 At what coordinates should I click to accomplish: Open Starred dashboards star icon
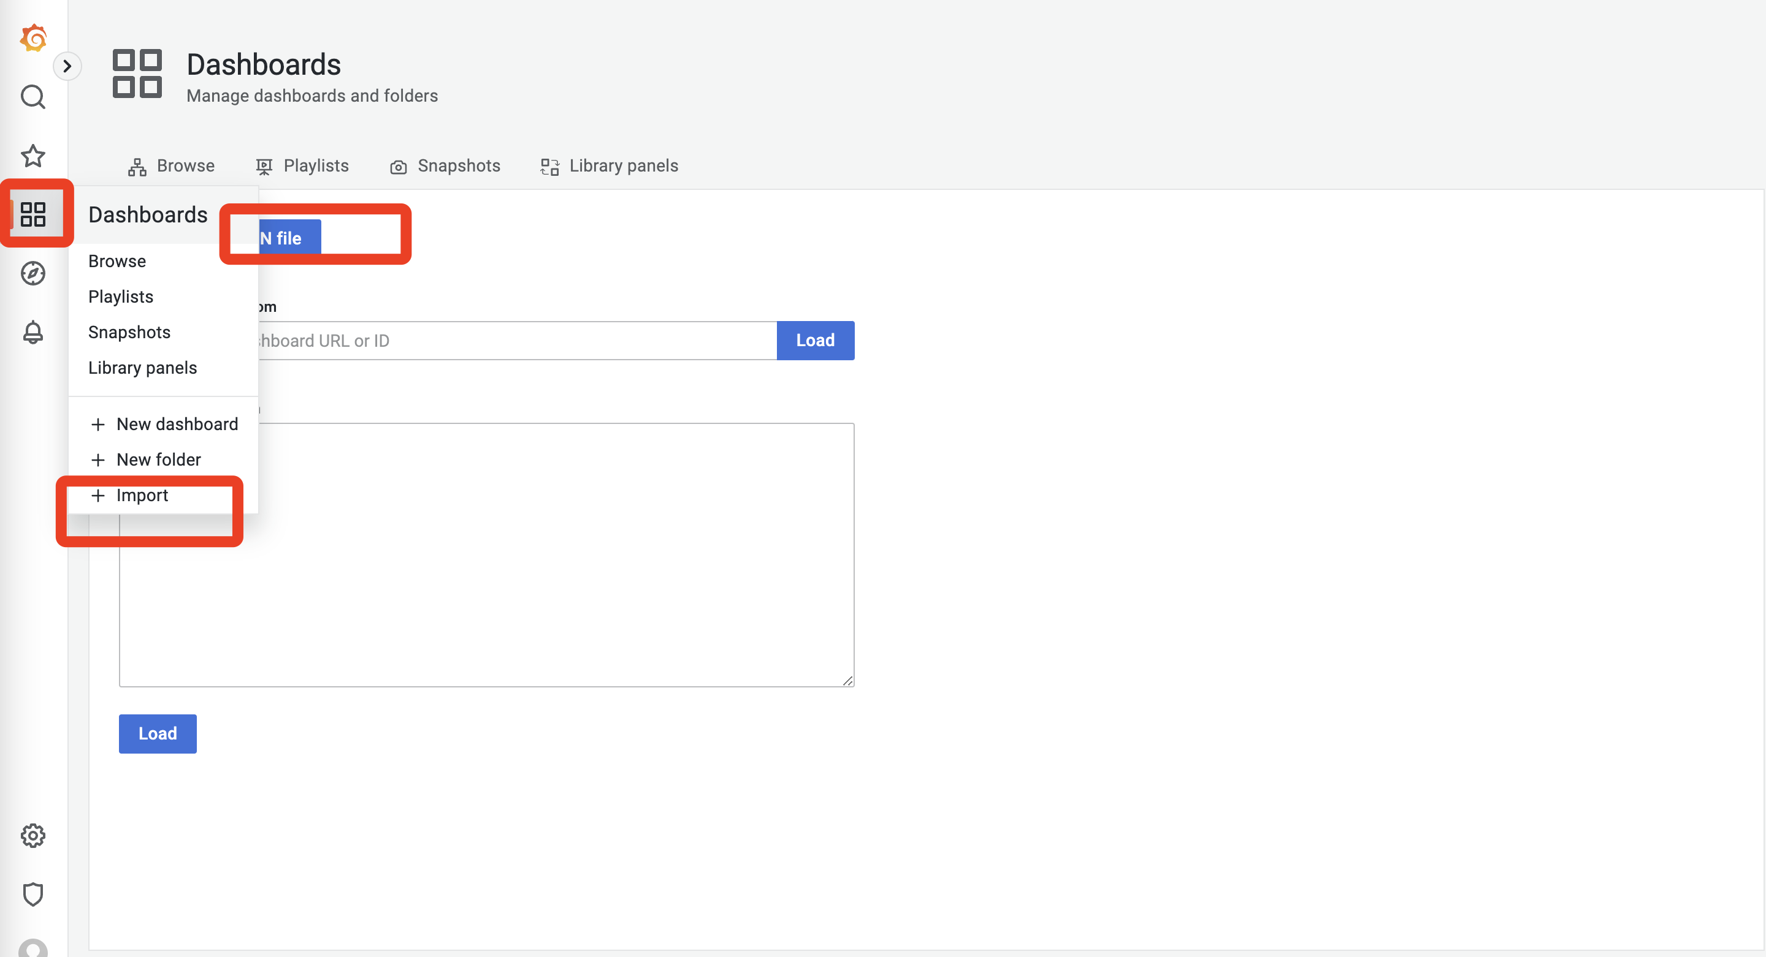[33, 156]
